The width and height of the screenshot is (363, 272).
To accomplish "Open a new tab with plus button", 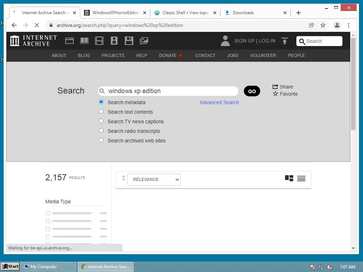I will 298,13.
